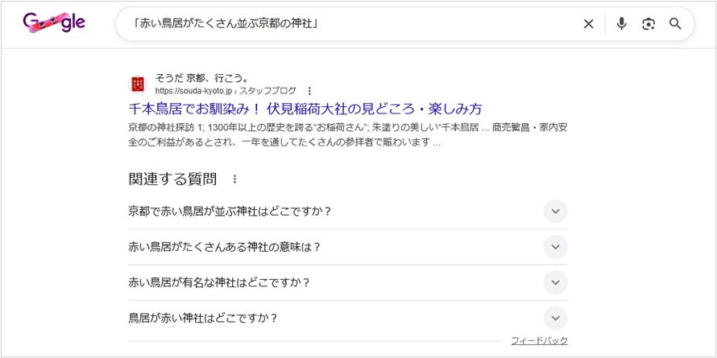This screenshot has height=358, width=717.
Task: Open Google Lens image search
Action: 649,24
